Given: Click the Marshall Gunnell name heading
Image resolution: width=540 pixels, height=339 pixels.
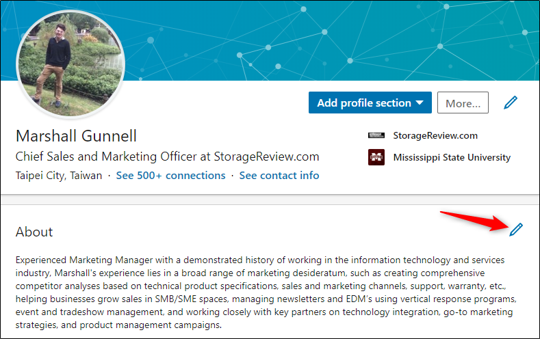Looking at the screenshot, I should (76, 136).
